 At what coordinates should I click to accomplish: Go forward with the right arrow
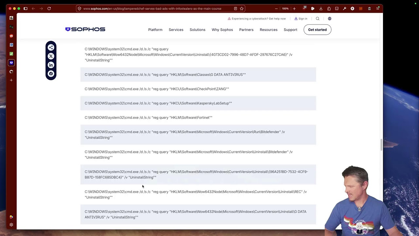click(x=41, y=9)
